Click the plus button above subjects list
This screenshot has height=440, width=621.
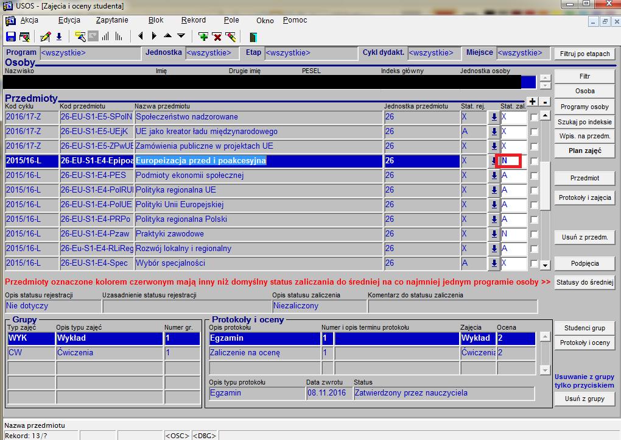point(533,102)
